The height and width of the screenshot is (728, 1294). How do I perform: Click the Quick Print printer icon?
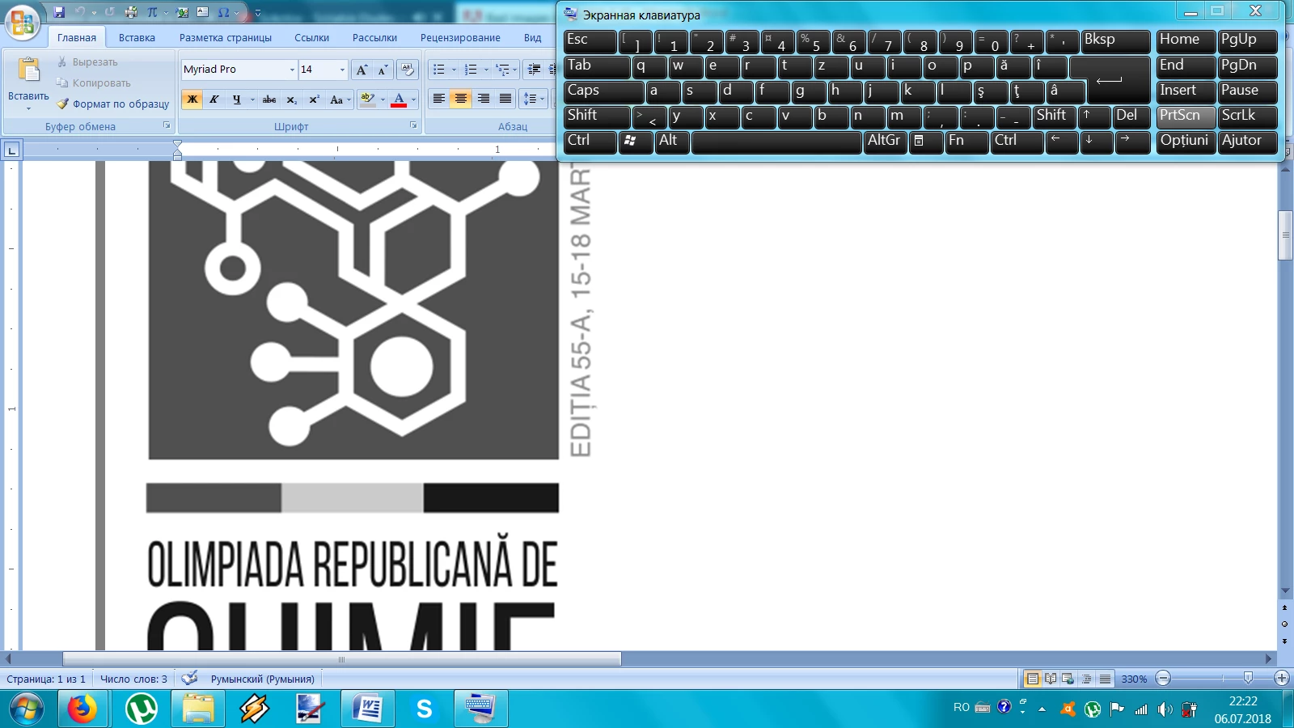click(x=131, y=12)
